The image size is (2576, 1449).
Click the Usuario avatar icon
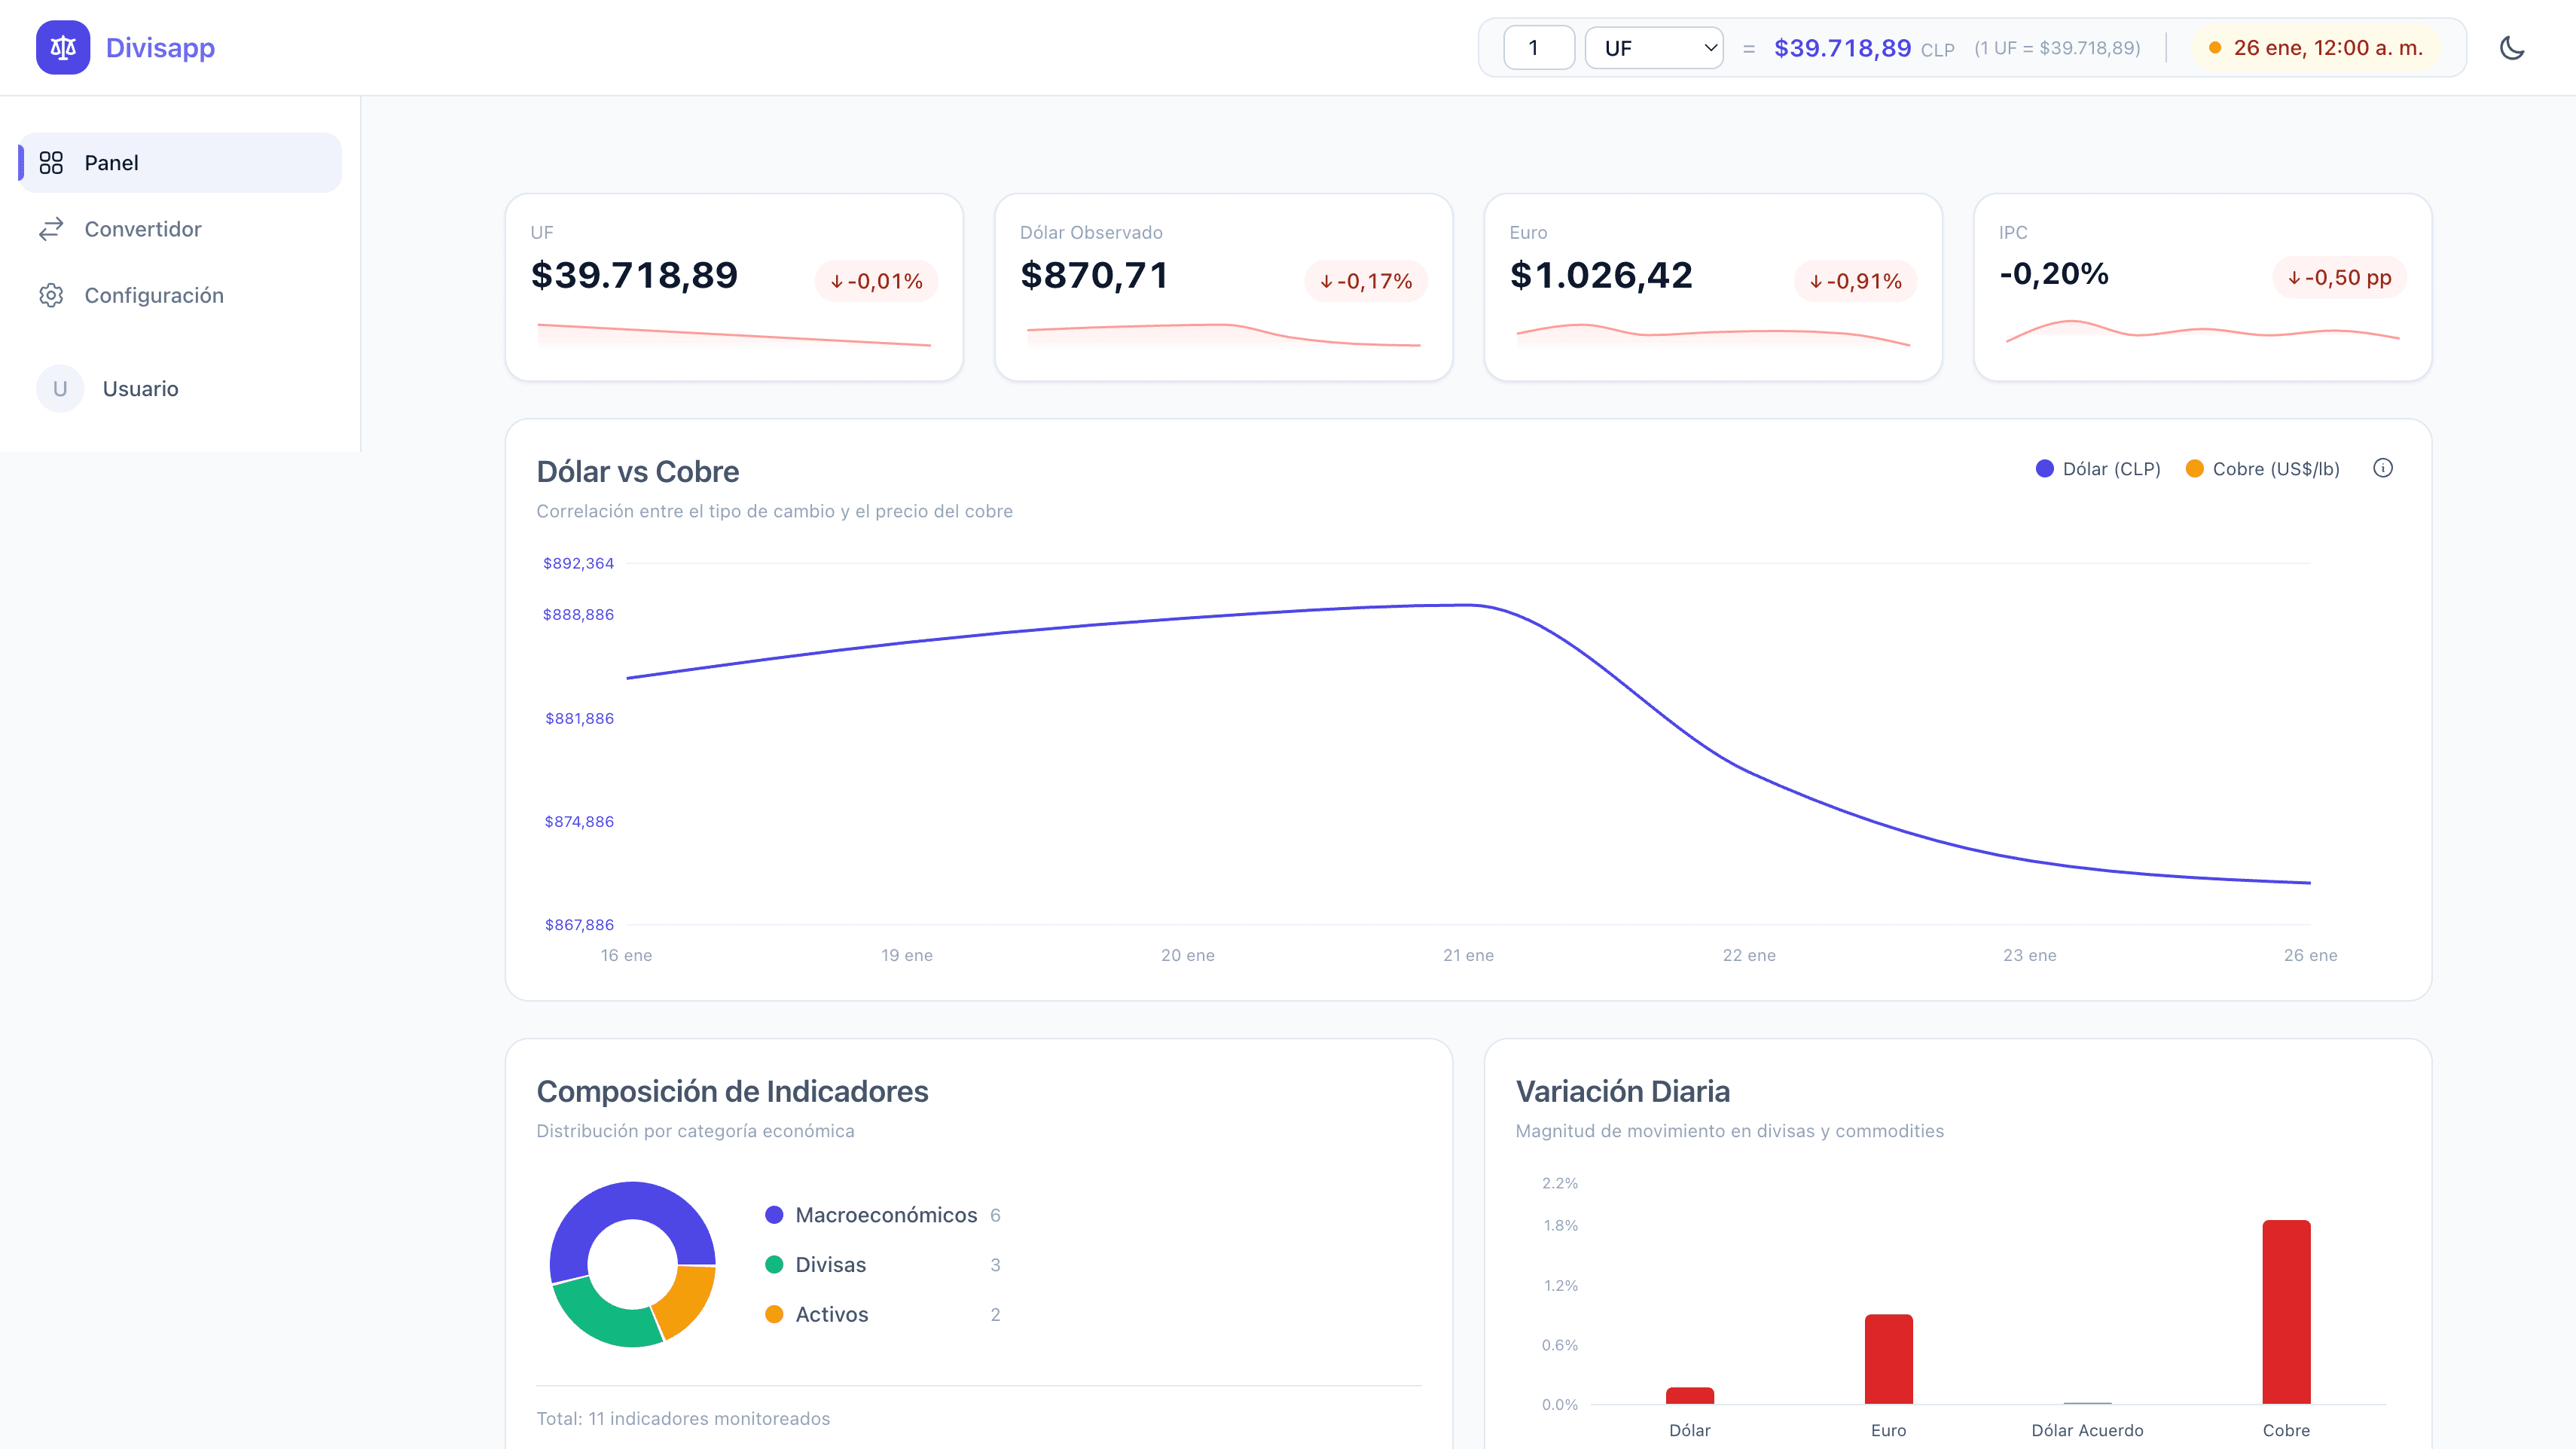click(x=60, y=388)
